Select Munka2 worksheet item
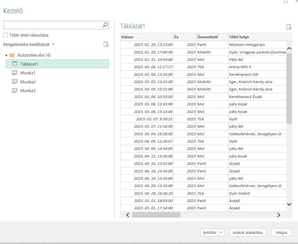The image size is (298, 244). coord(28,82)
